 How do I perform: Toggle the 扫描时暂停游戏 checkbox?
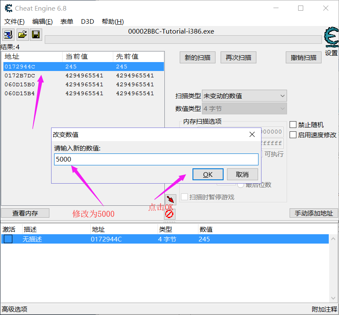(x=184, y=197)
